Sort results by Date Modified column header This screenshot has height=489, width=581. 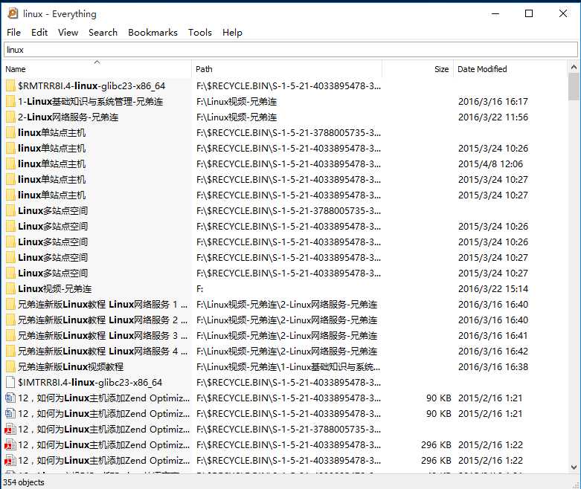click(510, 69)
